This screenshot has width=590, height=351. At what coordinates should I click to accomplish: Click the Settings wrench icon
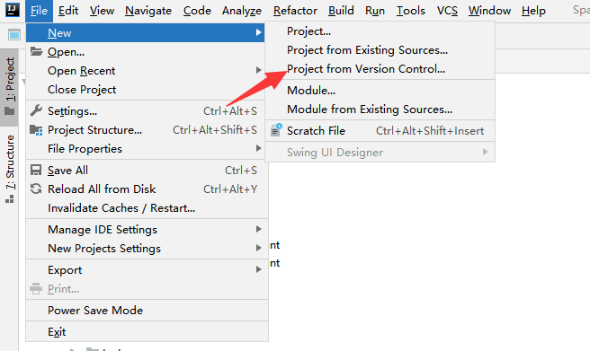[x=36, y=110]
